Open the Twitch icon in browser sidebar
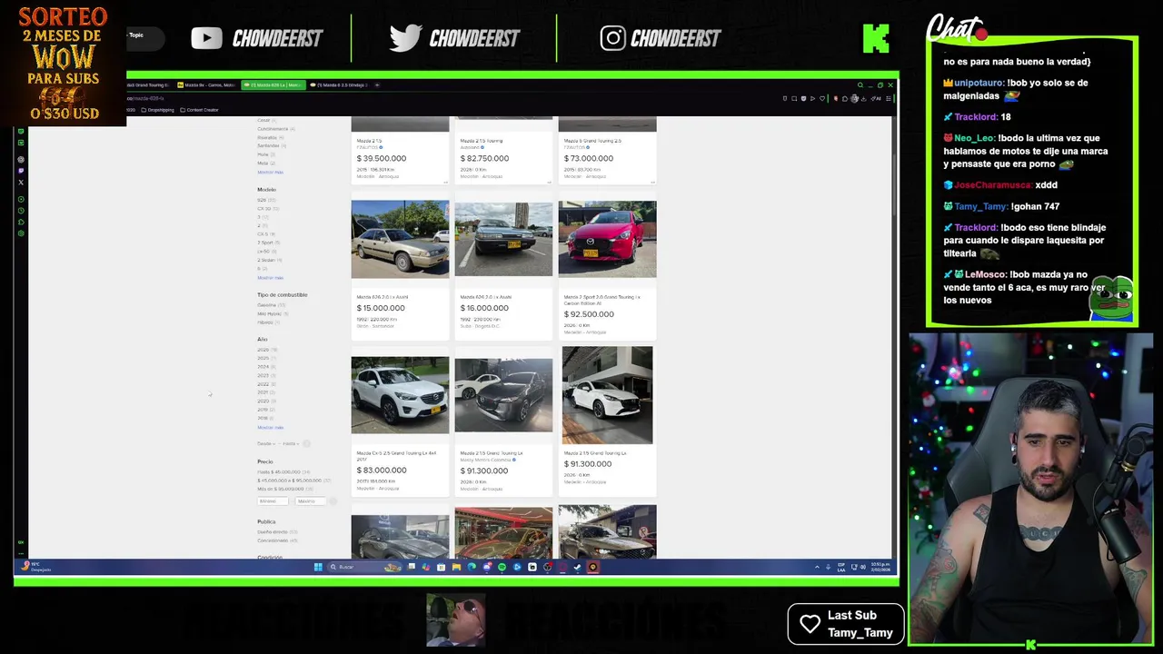Viewport: 1163px width, 654px height. [21, 171]
